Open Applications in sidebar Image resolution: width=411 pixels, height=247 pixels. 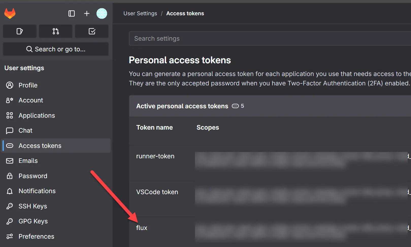37,115
